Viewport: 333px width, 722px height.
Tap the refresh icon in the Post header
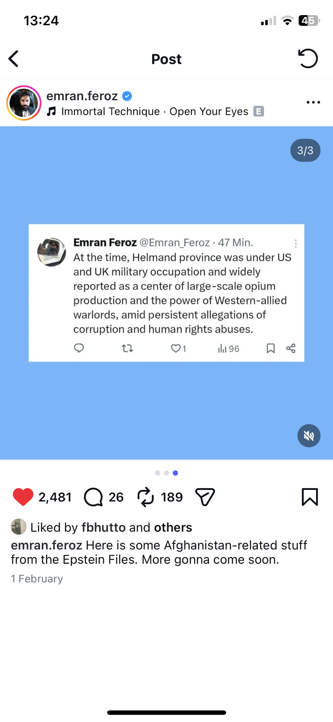(x=308, y=58)
